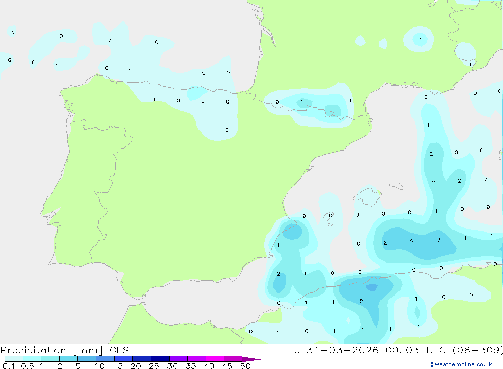Image resolution: width=503 pixels, height=369 pixels.
Task: Select the 5–10 mm legend color swatch
Action: click(87, 359)
